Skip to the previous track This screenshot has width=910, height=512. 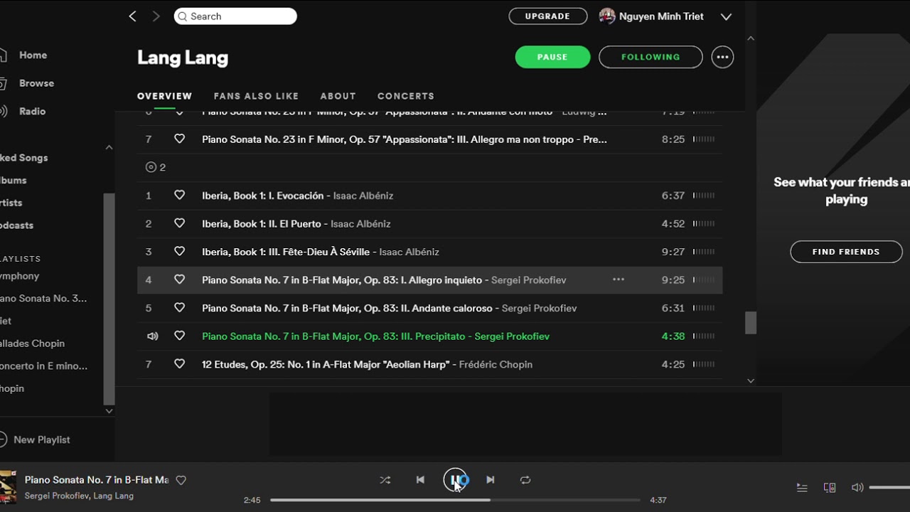[420, 480]
